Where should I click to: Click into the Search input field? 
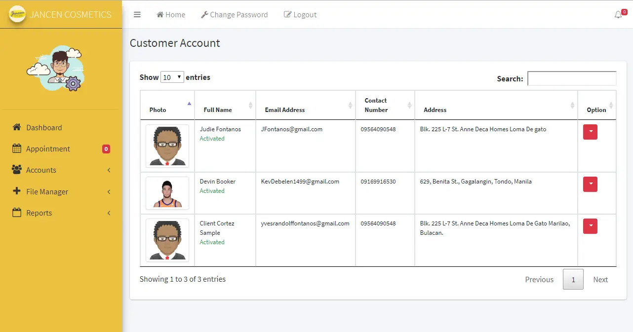pos(572,78)
